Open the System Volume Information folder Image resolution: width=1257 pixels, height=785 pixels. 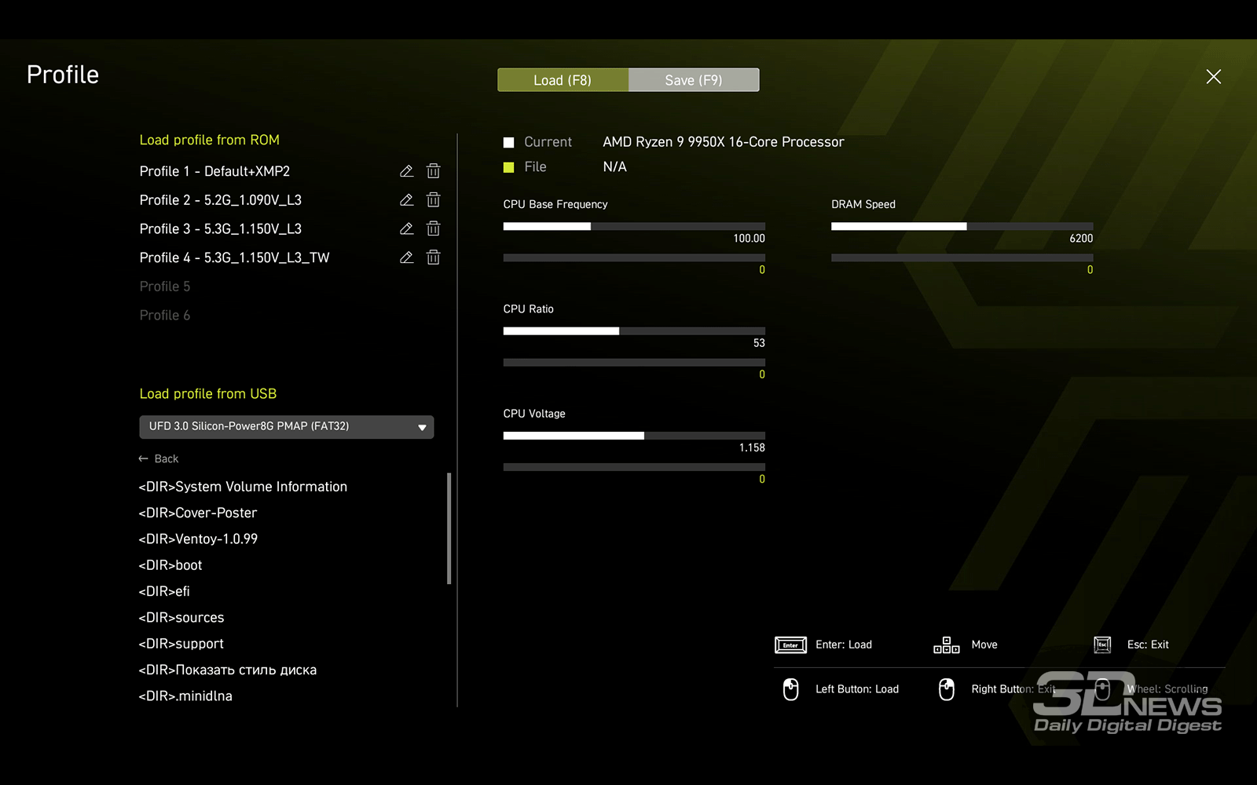[243, 487]
